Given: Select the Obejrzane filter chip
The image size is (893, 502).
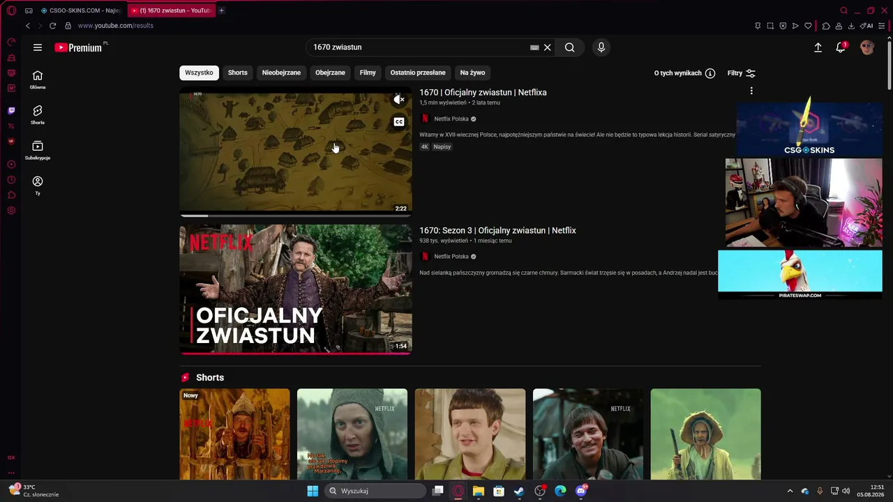Looking at the screenshot, I should 330,73.
